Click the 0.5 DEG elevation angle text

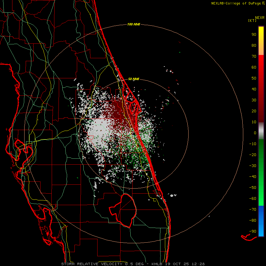134,264
